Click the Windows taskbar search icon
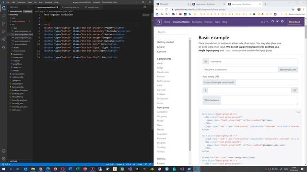The image size is (307, 172). 11,169
